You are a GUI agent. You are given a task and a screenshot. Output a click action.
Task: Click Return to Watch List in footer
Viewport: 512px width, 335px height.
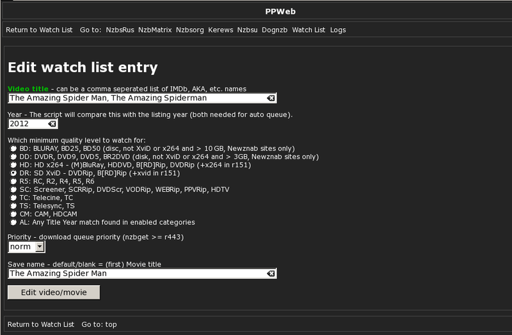click(x=41, y=325)
